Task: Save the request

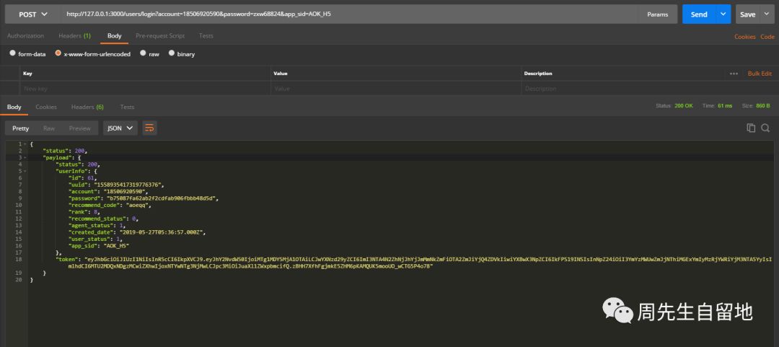Action: [747, 14]
